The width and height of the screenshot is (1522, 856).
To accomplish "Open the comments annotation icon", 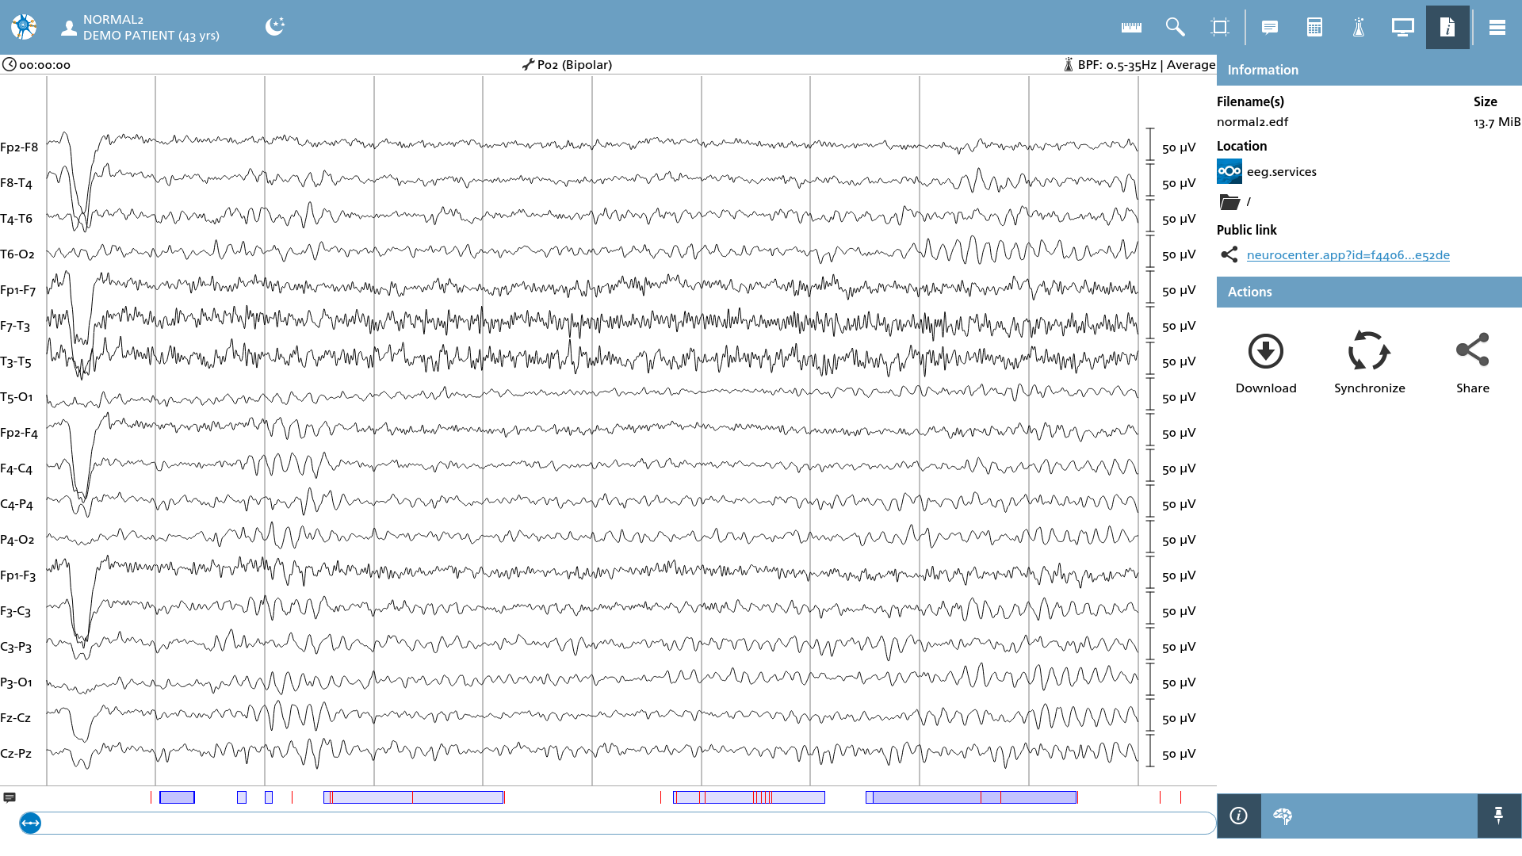I will tap(1270, 28).
